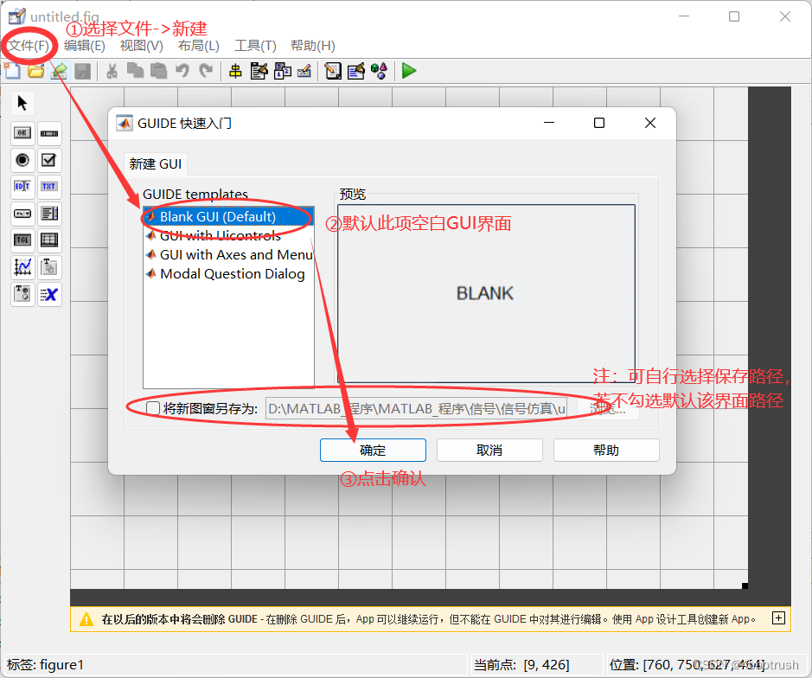Click the Copy icon in toolbar

click(x=135, y=70)
